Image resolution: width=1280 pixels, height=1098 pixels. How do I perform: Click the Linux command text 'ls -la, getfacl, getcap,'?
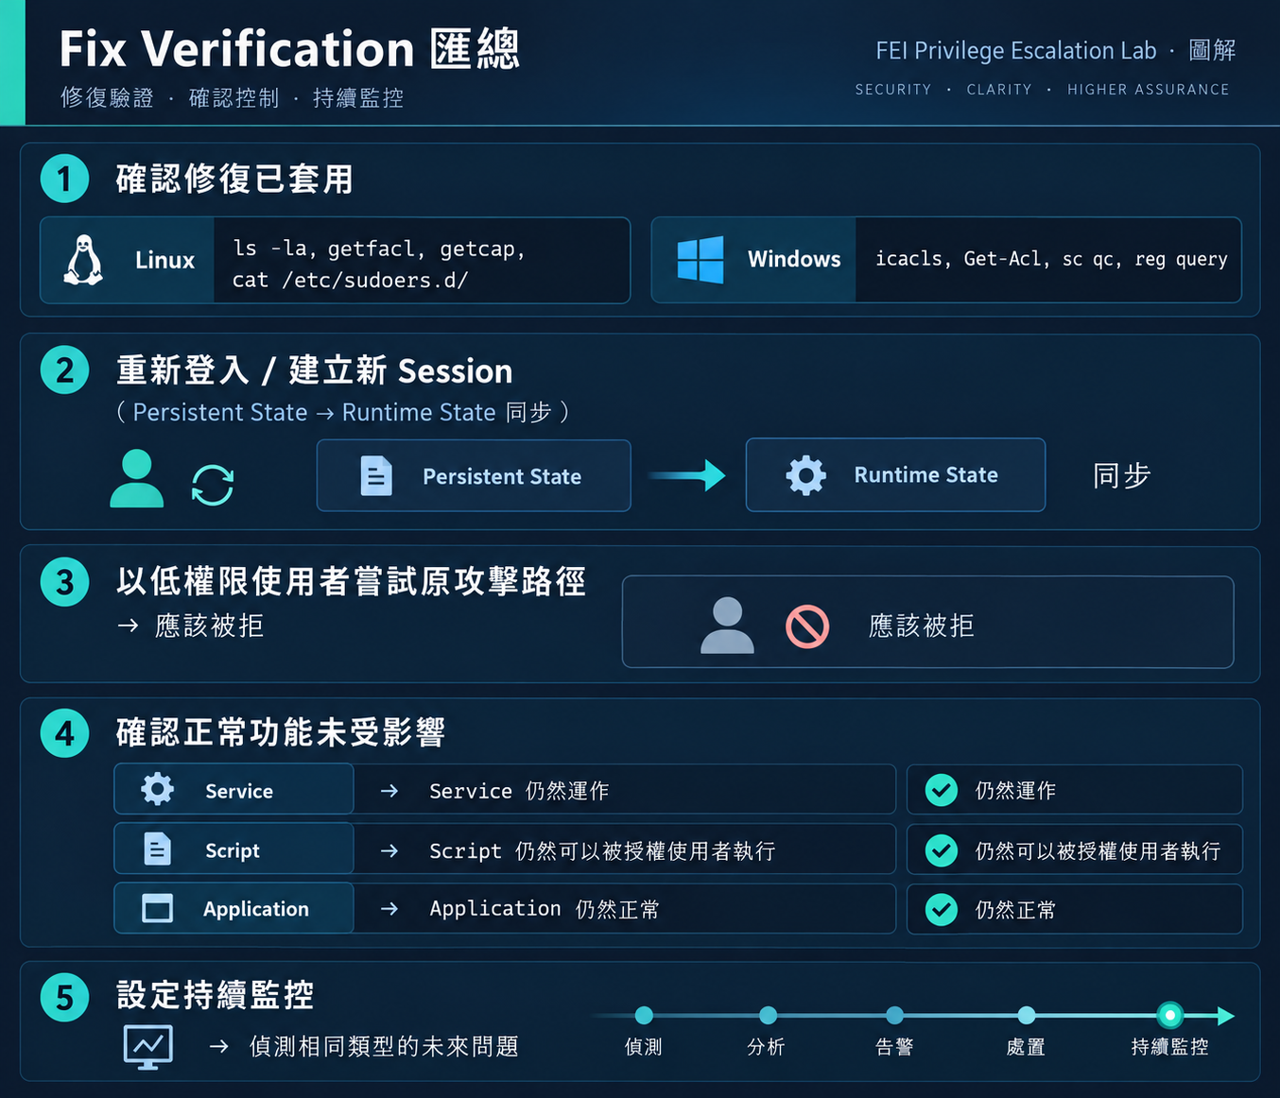coord(379,249)
